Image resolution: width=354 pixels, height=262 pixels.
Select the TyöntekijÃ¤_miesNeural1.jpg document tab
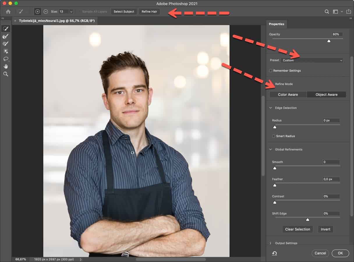(57, 21)
